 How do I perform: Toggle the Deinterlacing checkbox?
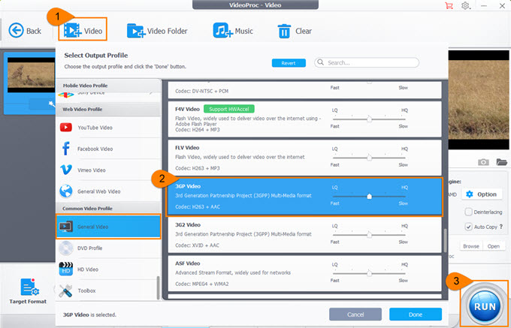468,212
